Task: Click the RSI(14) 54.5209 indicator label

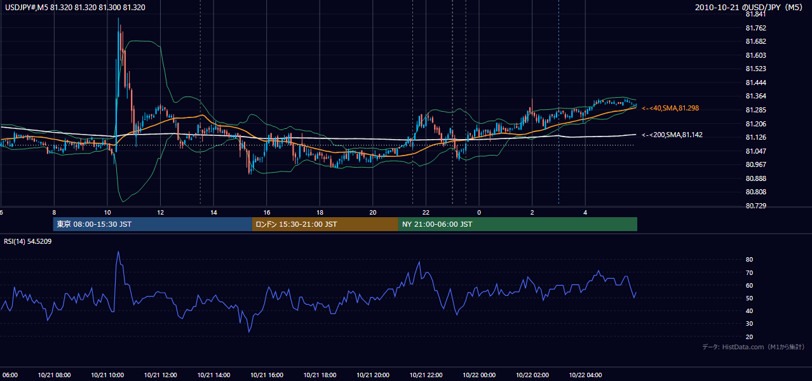Action: pyautogui.click(x=28, y=241)
